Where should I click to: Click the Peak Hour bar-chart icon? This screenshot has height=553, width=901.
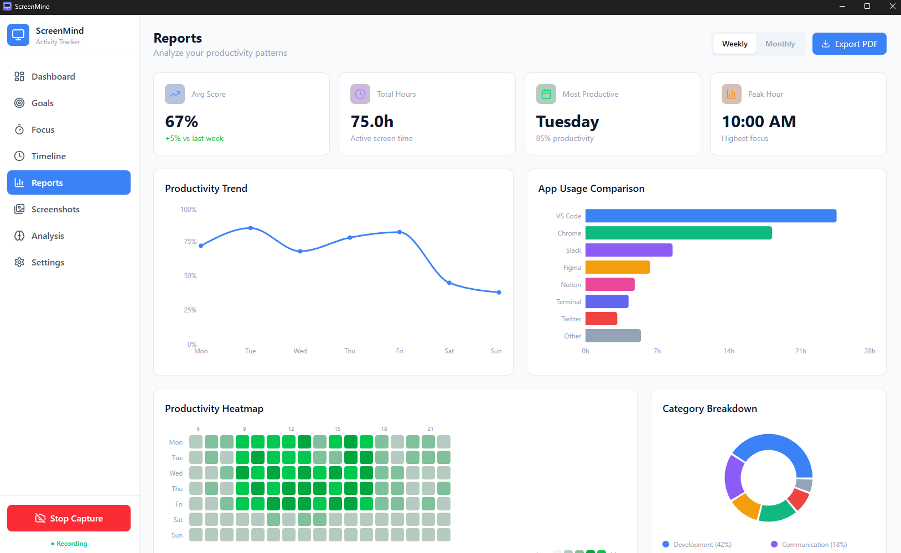pyautogui.click(x=731, y=94)
